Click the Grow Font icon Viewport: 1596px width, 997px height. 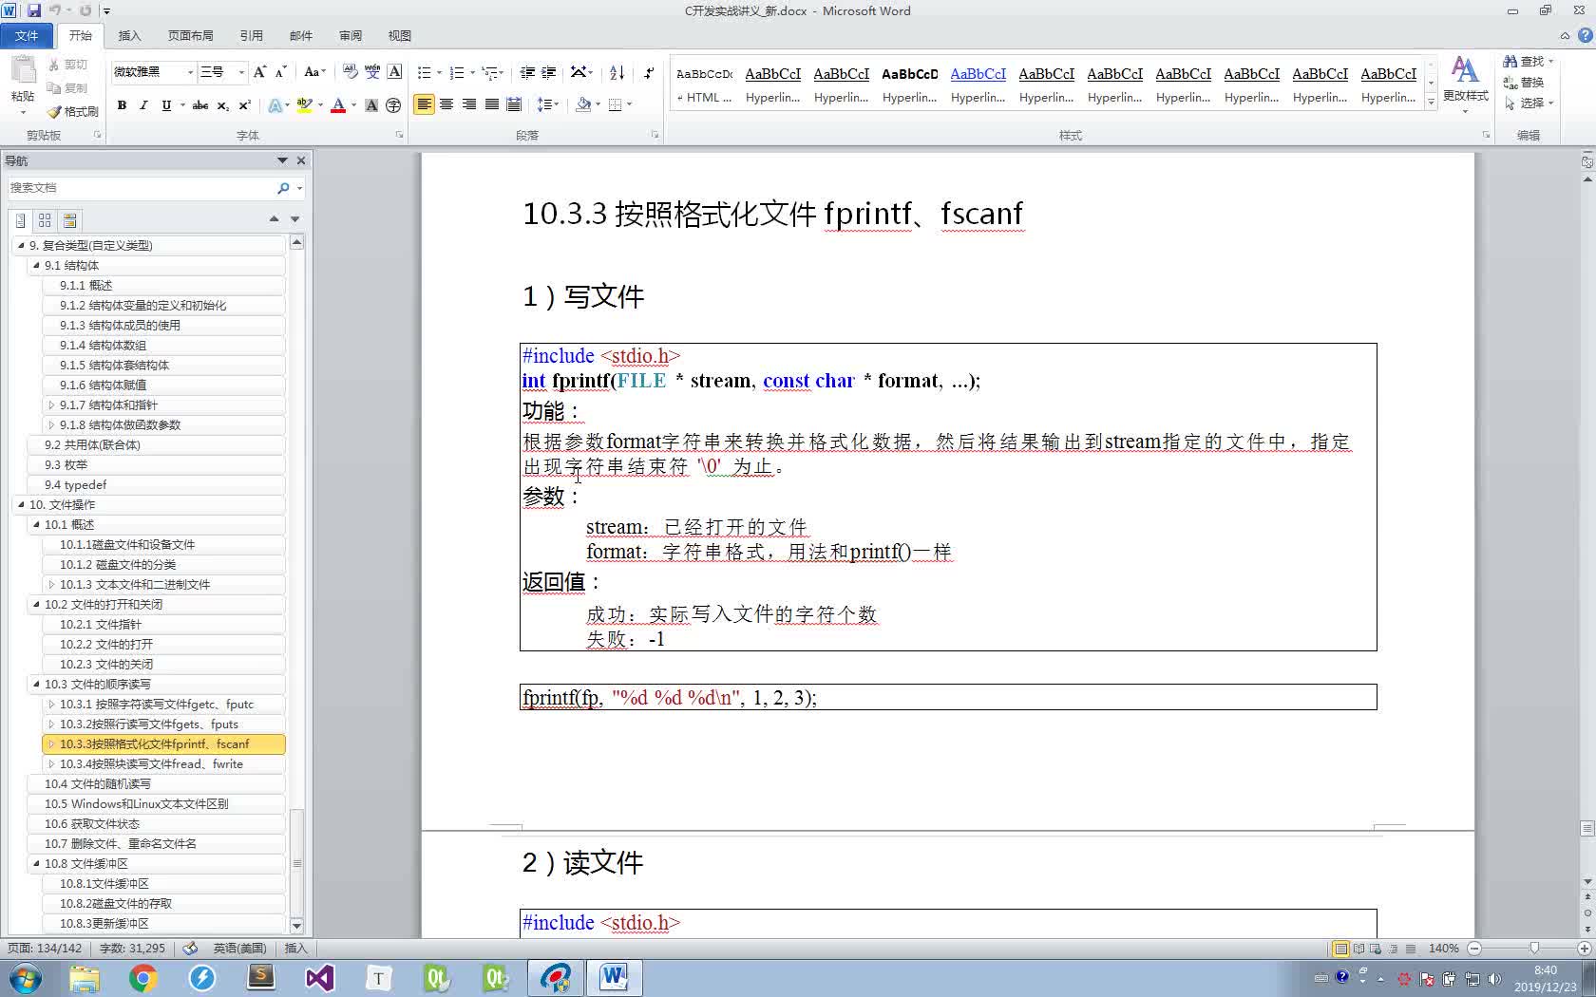coord(259,72)
